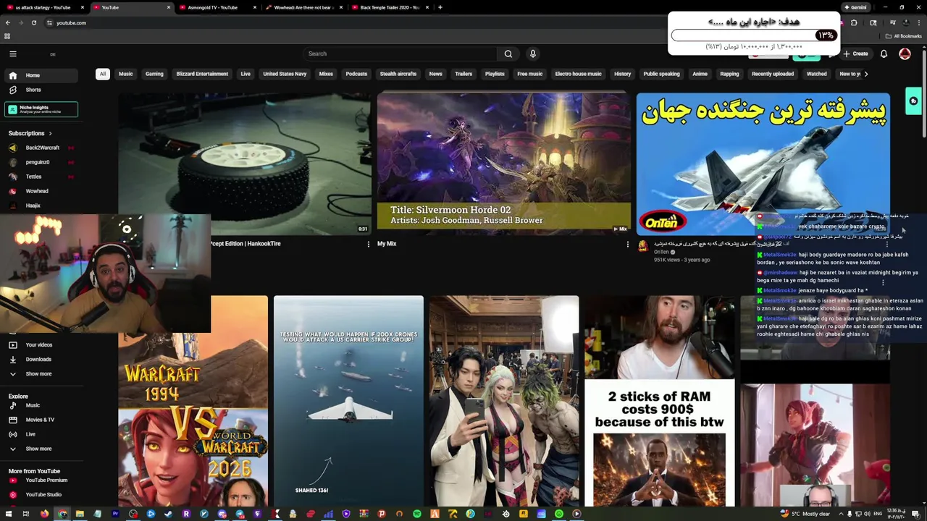This screenshot has width=927, height=521.
Task: Select the Electro house music chip
Action: pos(578,74)
